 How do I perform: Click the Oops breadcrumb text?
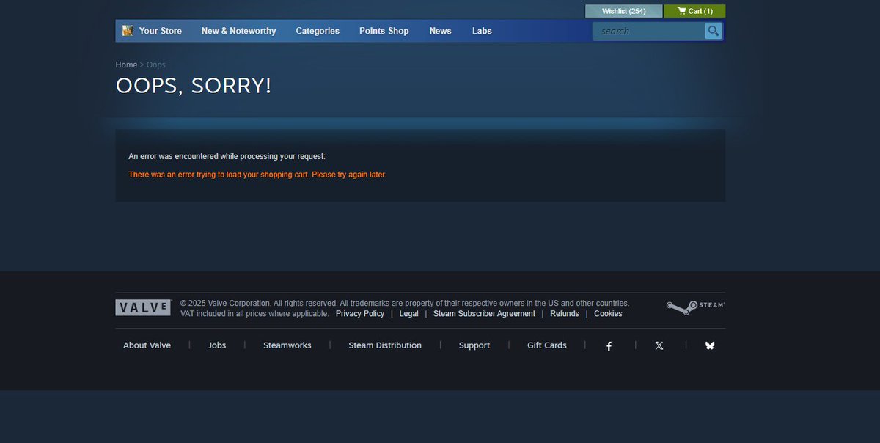[x=156, y=65]
